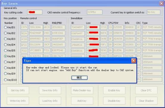Click Save Key Info button
This screenshot has width=165, height=108.
[x=50, y=90]
